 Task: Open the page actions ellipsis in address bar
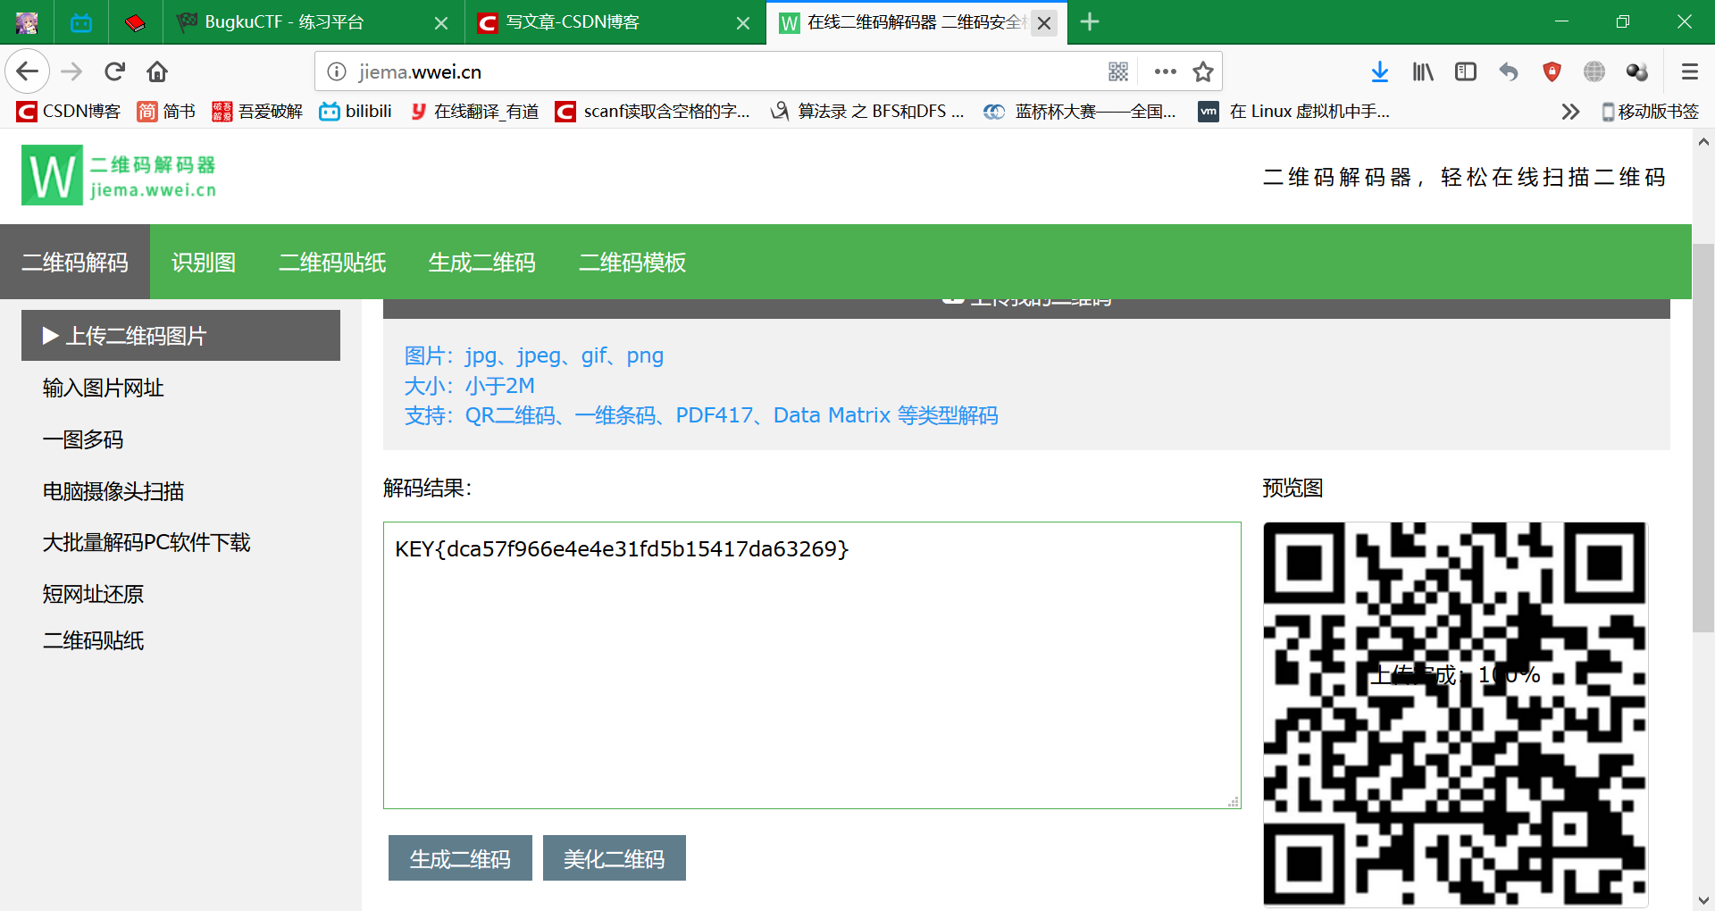[1165, 71]
